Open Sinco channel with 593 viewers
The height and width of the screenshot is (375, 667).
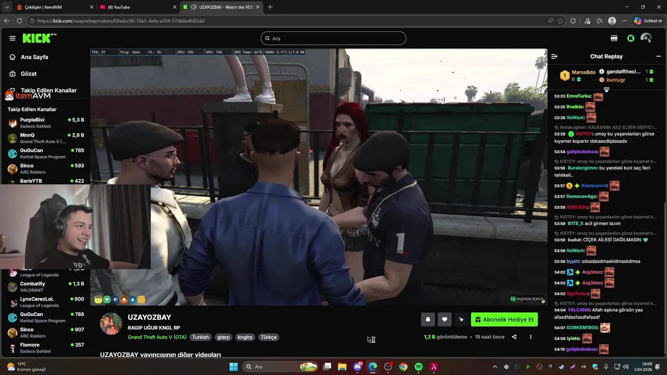(46, 169)
